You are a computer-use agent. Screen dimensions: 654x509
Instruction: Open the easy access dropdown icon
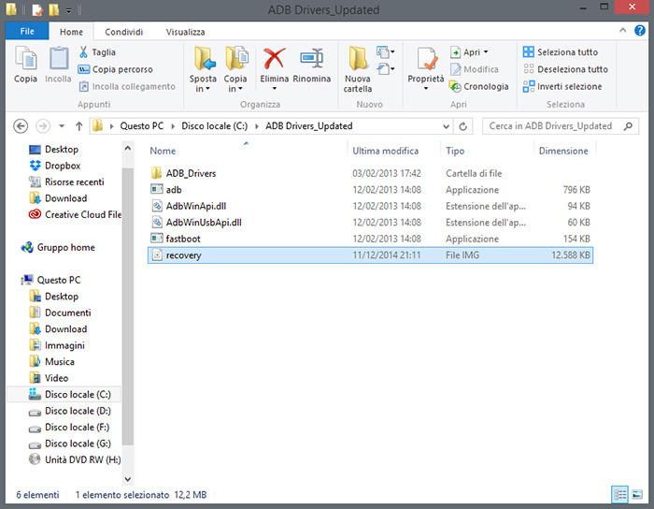click(x=385, y=68)
